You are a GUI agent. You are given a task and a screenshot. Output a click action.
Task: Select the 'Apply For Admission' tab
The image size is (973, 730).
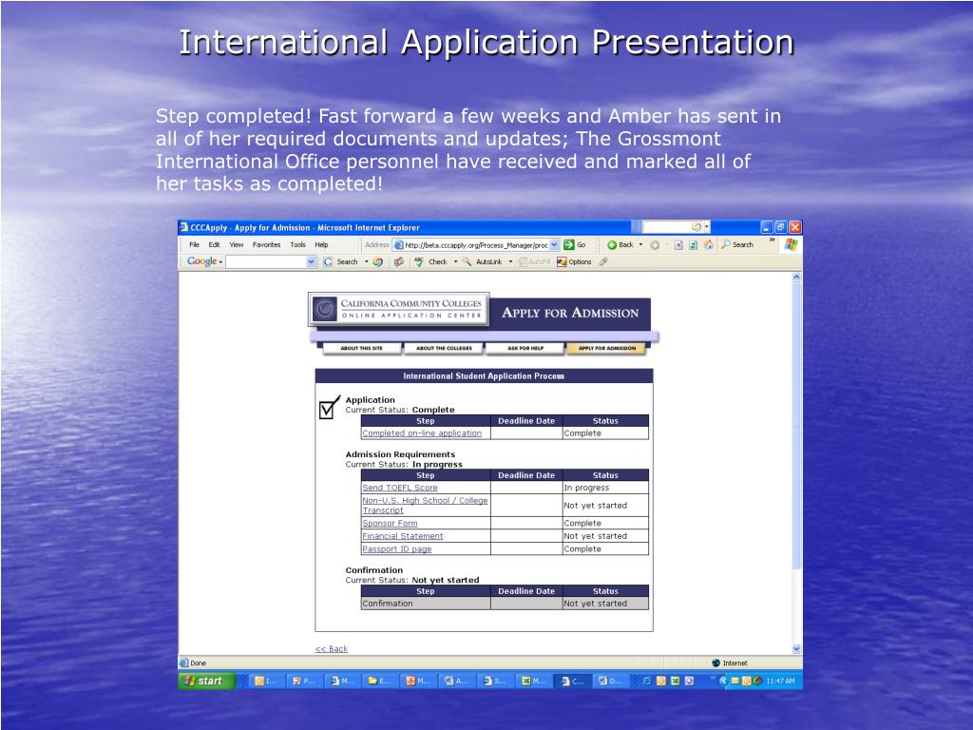coord(606,348)
